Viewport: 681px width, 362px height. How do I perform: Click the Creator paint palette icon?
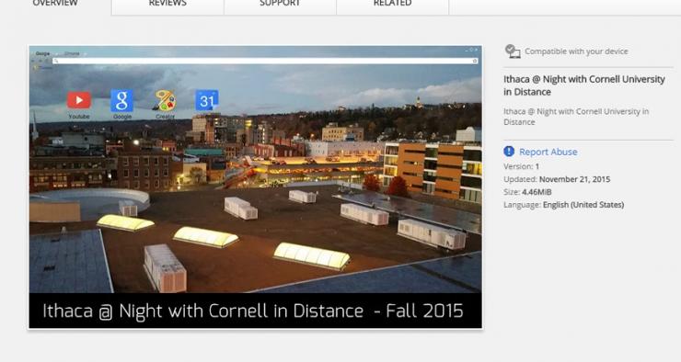pos(165,100)
